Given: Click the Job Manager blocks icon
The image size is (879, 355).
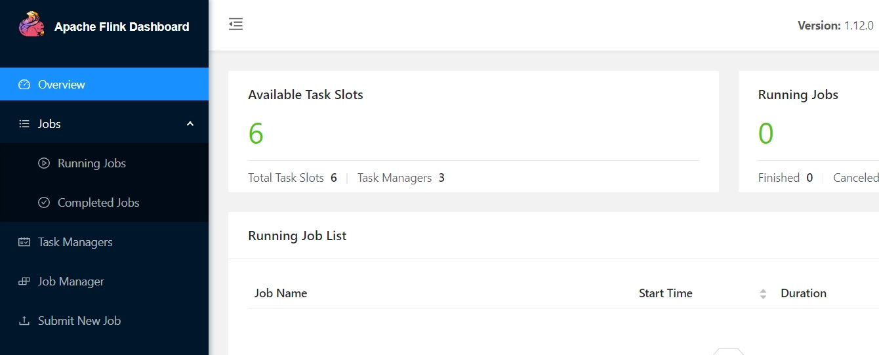Looking at the screenshot, I should pos(24,282).
